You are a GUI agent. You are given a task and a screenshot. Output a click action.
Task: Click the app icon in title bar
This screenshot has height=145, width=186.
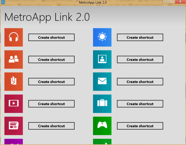pyautogui.click(x=3, y=2)
